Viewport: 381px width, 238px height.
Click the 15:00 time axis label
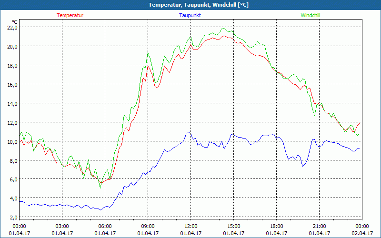tap(234, 227)
